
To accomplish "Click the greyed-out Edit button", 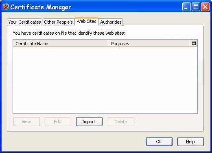I will click(58, 122).
